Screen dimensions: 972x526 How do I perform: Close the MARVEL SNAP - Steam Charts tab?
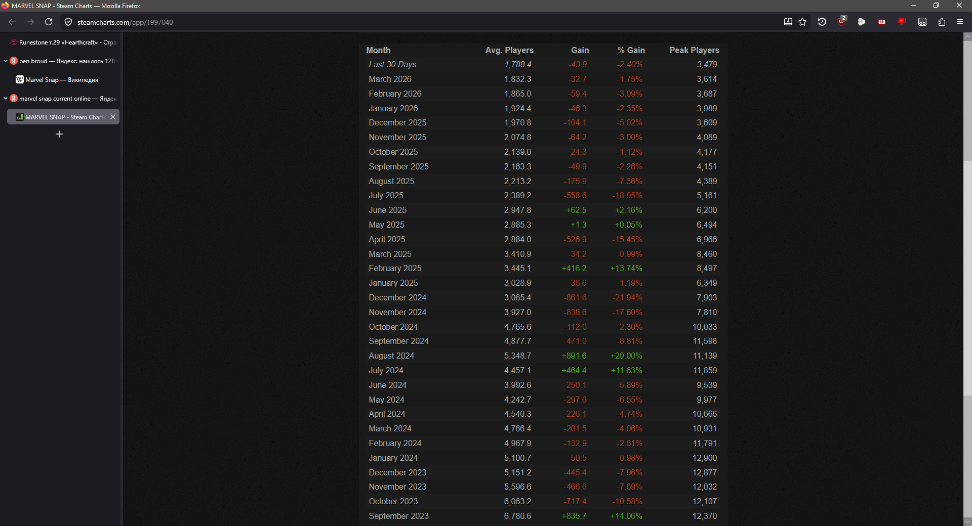click(113, 117)
